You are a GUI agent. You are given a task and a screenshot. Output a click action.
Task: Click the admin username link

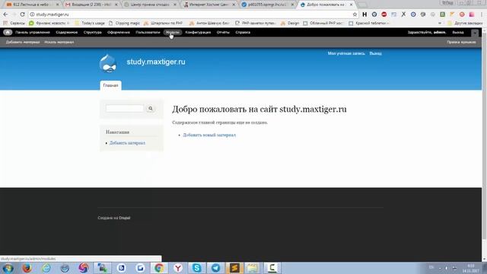tap(440, 32)
